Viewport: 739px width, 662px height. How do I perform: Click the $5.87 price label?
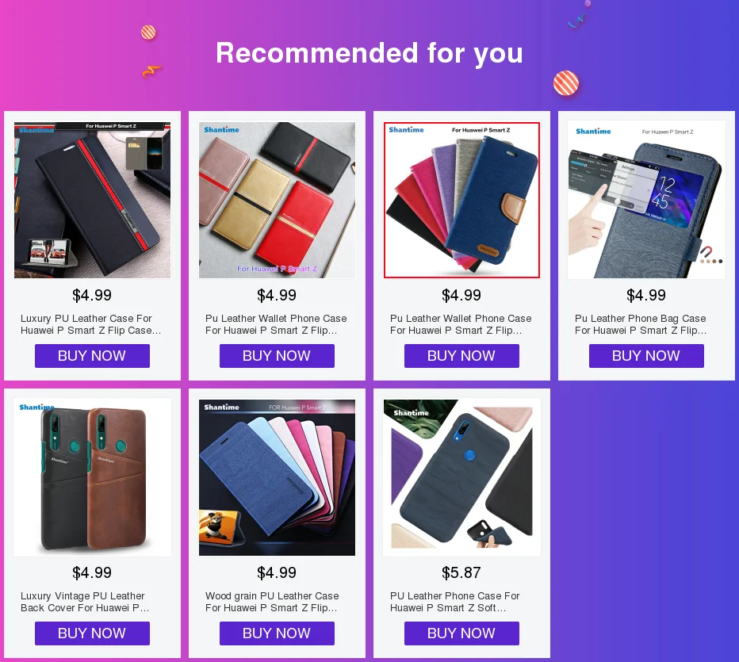tap(461, 572)
